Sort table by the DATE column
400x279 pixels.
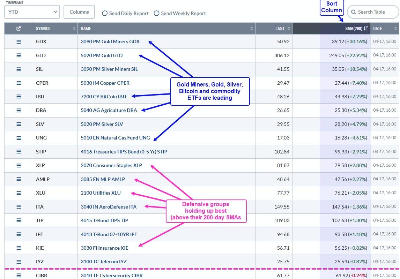(384, 29)
